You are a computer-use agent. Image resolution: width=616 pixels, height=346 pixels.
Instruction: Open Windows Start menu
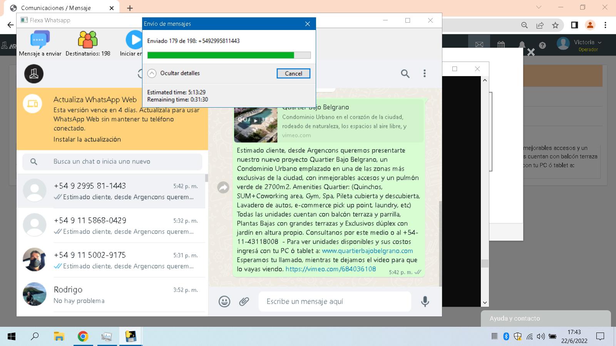[x=12, y=337]
